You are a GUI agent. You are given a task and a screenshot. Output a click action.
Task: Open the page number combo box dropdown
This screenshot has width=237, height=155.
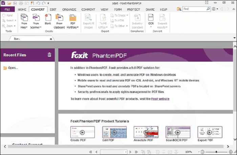point(126,152)
